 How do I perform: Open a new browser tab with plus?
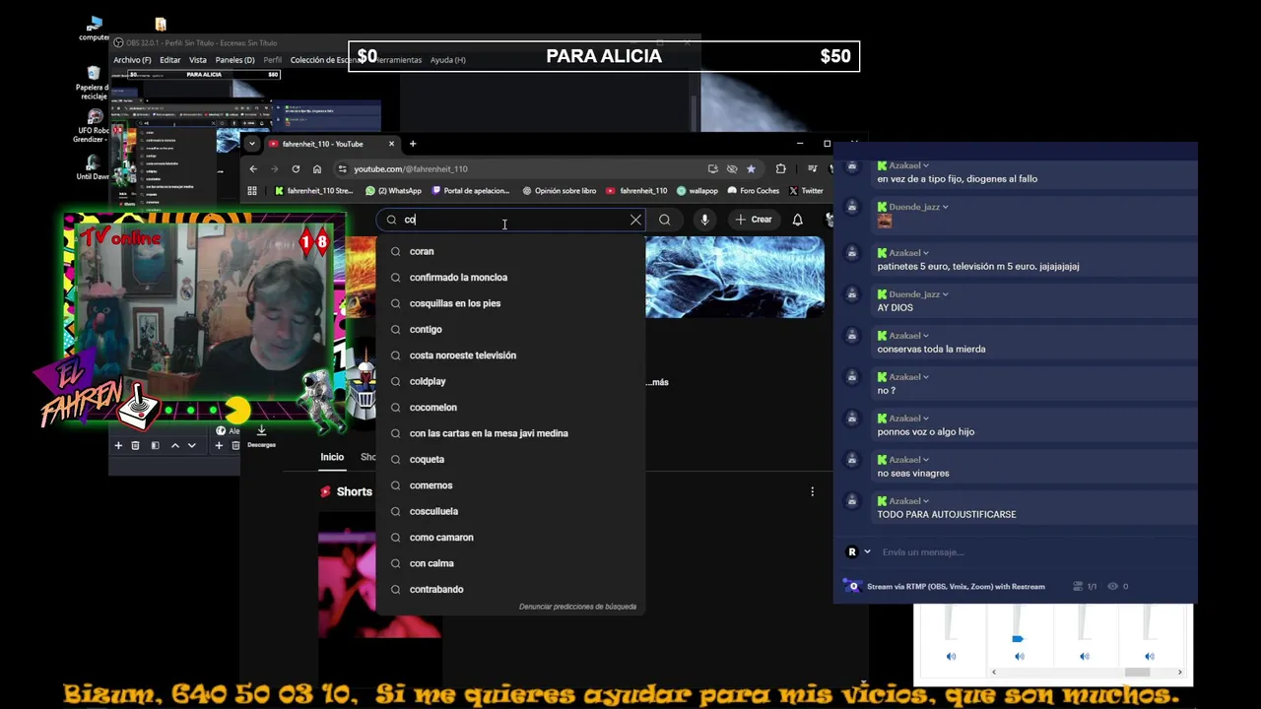[413, 144]
